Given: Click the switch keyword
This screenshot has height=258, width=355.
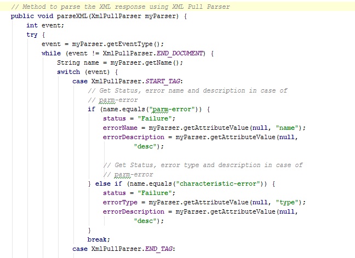Looking at the screenshot, I should click(68, 72).
